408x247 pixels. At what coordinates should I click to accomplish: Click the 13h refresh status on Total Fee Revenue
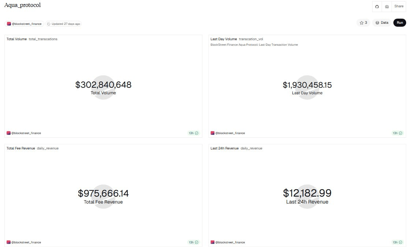pyautogui.click(x=193, y=242)
